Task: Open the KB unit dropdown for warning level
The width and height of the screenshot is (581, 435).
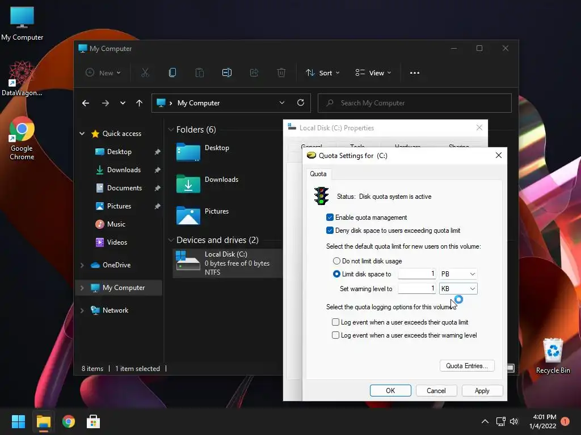Action: pos(458,288)
